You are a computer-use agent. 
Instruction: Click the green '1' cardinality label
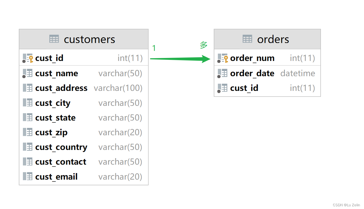click(x=154, y=48)
